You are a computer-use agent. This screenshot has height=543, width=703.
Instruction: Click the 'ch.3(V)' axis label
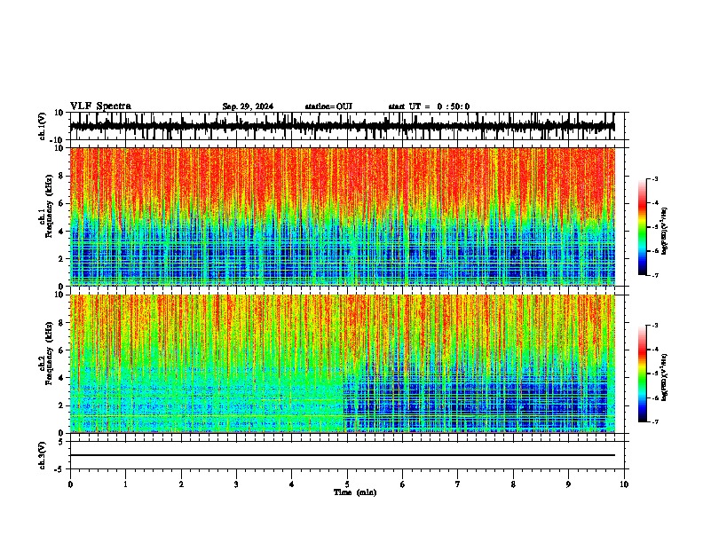tap(43, 455)
